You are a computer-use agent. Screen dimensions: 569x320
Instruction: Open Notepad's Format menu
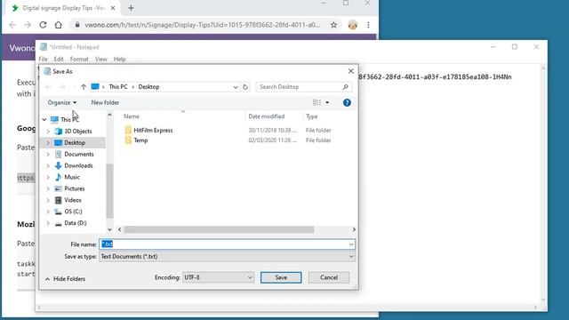coord(79,60)
